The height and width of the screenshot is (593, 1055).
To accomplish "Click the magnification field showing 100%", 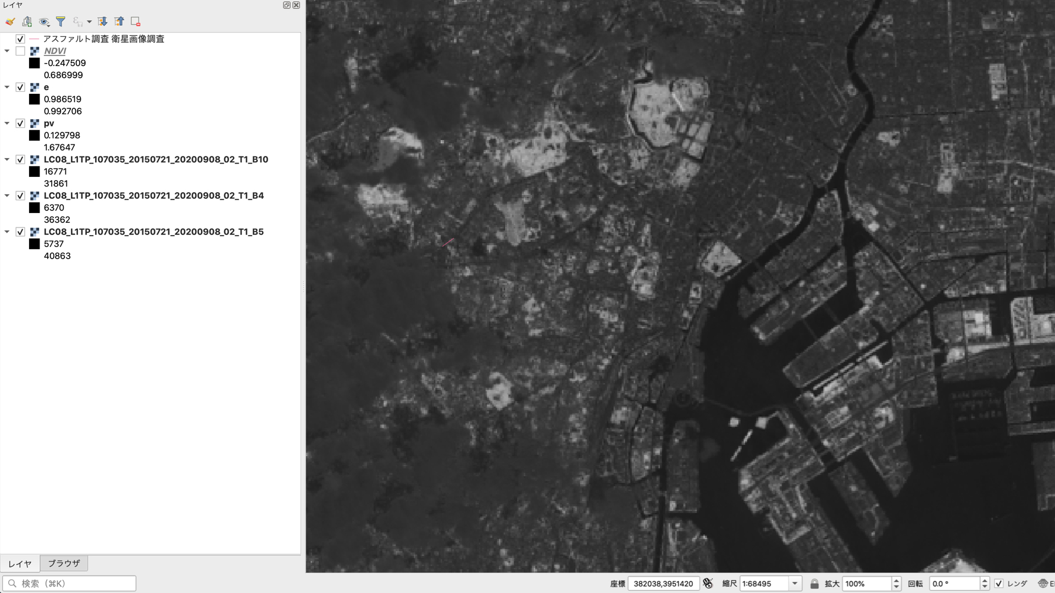I will [x=867, y=584].
